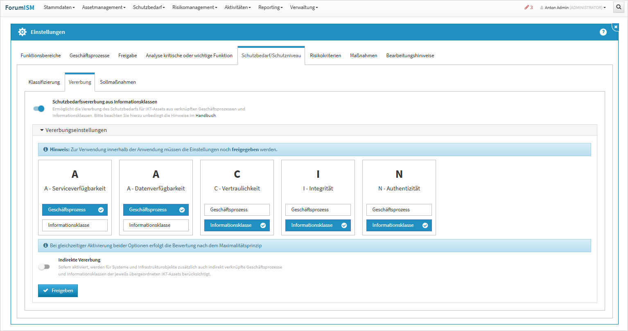Click the info icon in the Maximalitätsprinzip banner
Screen dimensions: 628x331
pyautogui.click(x=45, y=246)
